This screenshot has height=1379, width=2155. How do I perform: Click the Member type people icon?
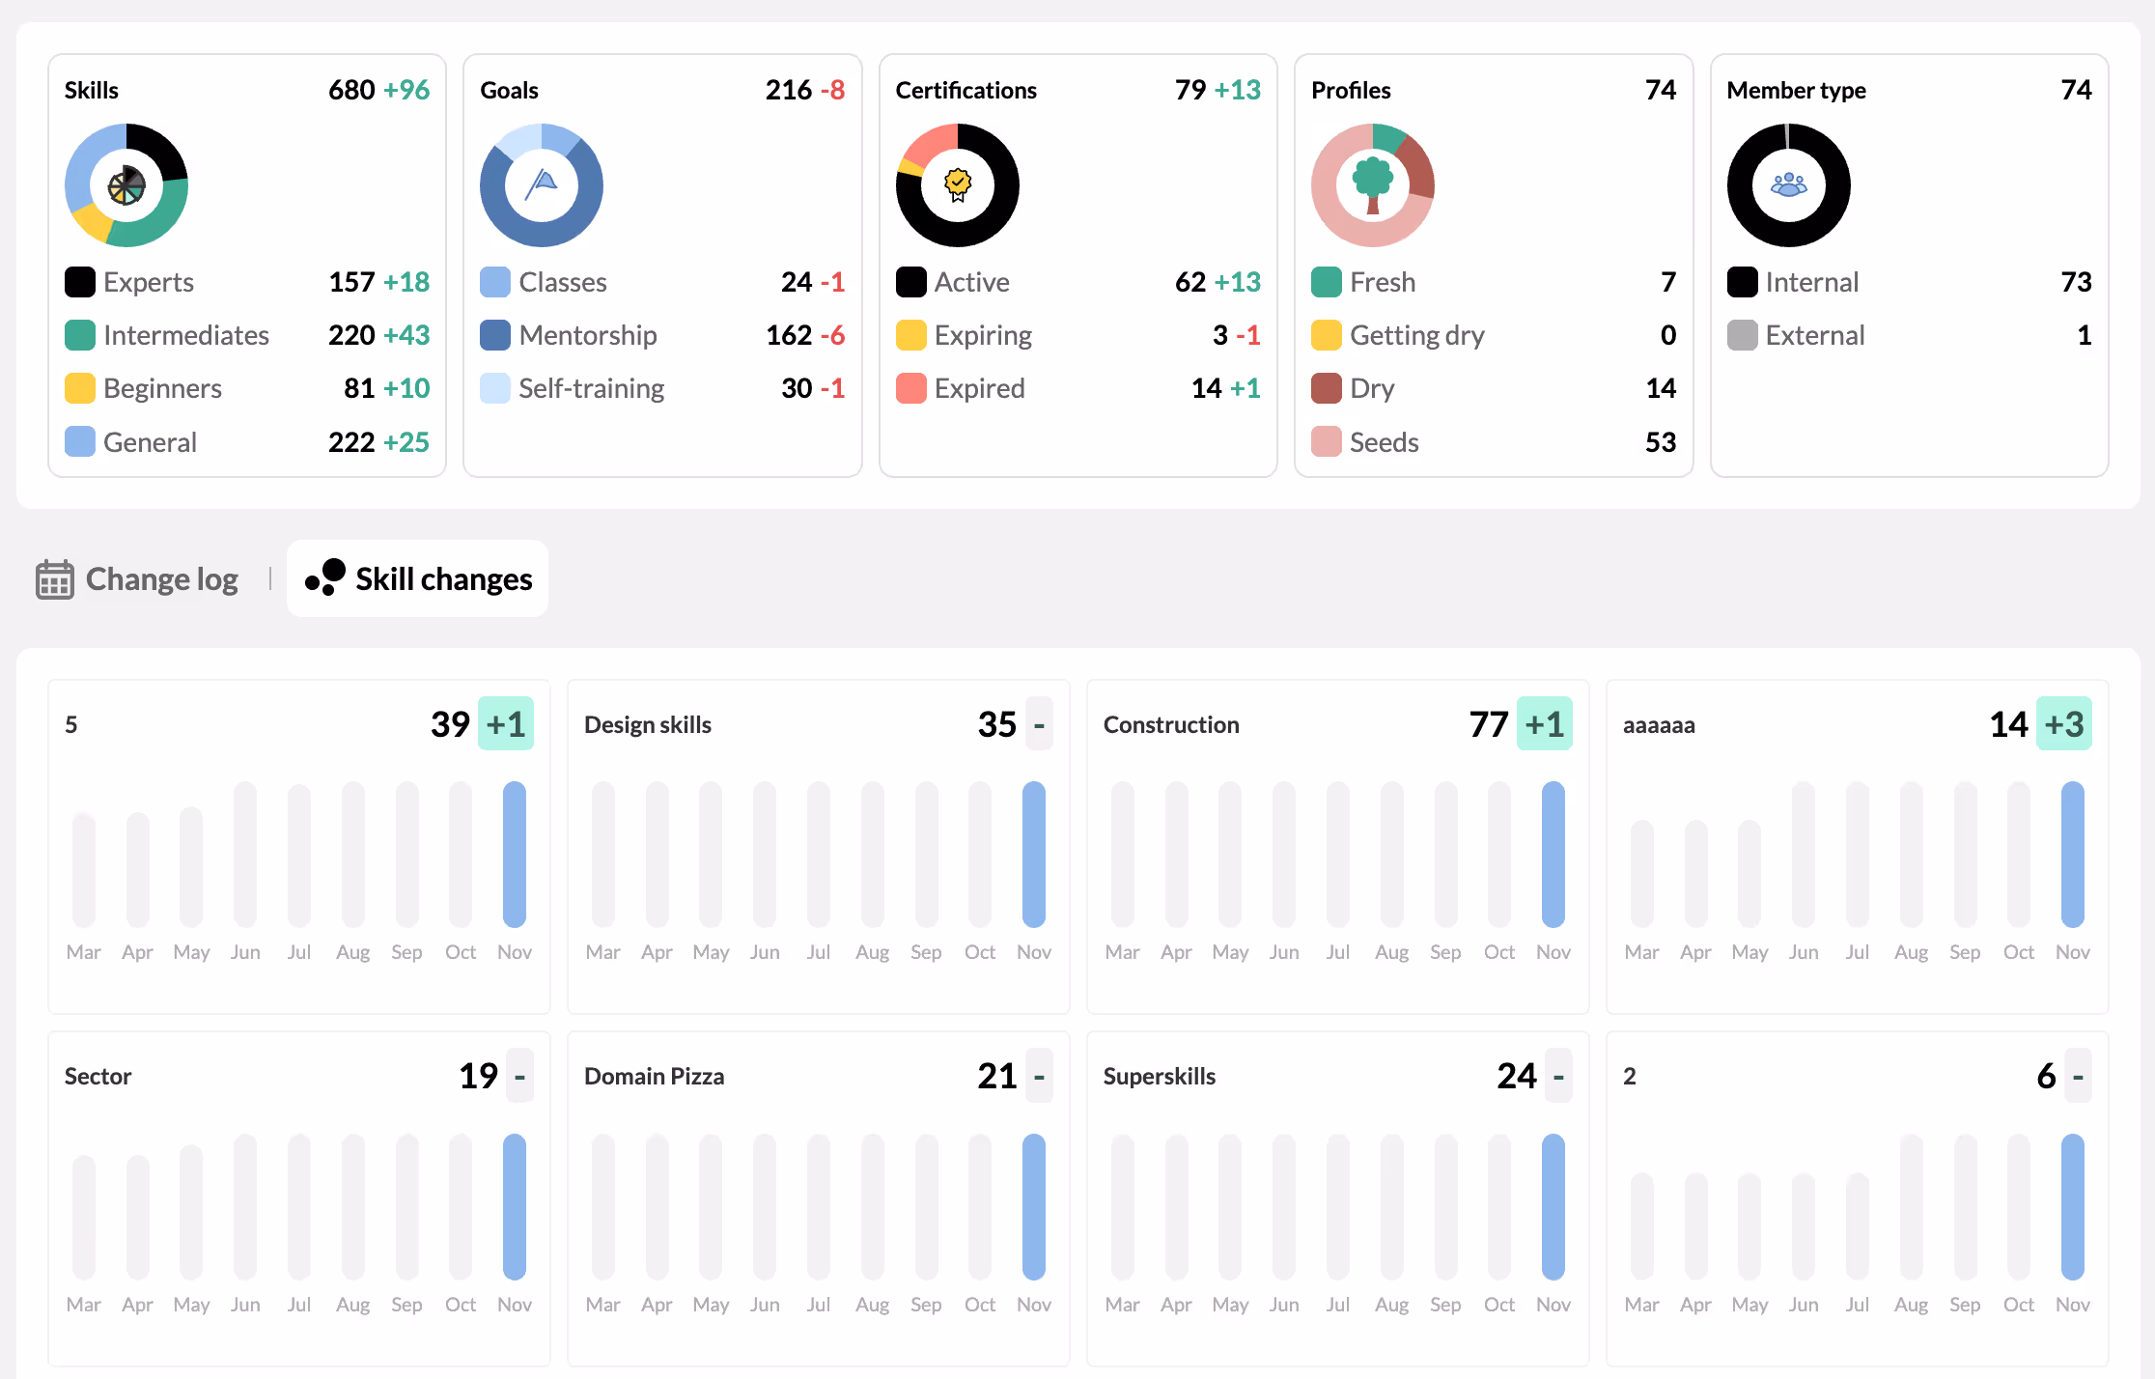pos(1788,184)
